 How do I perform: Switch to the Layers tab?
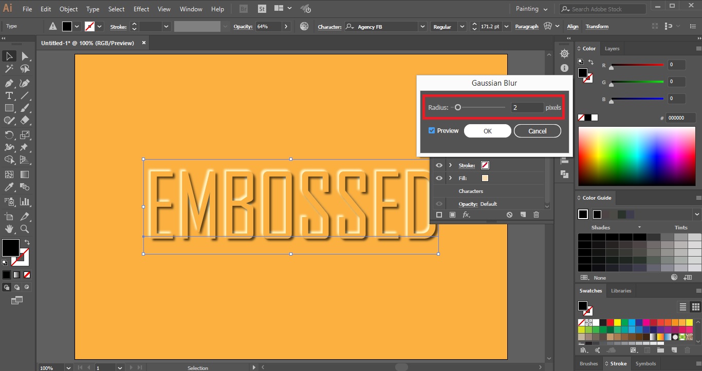[612, 48]
